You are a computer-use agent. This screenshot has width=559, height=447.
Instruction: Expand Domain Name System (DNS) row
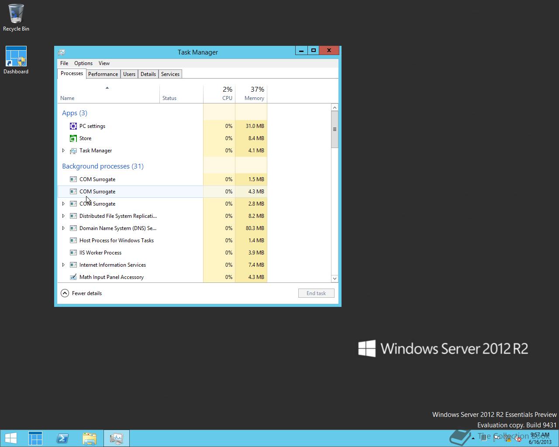63,228
